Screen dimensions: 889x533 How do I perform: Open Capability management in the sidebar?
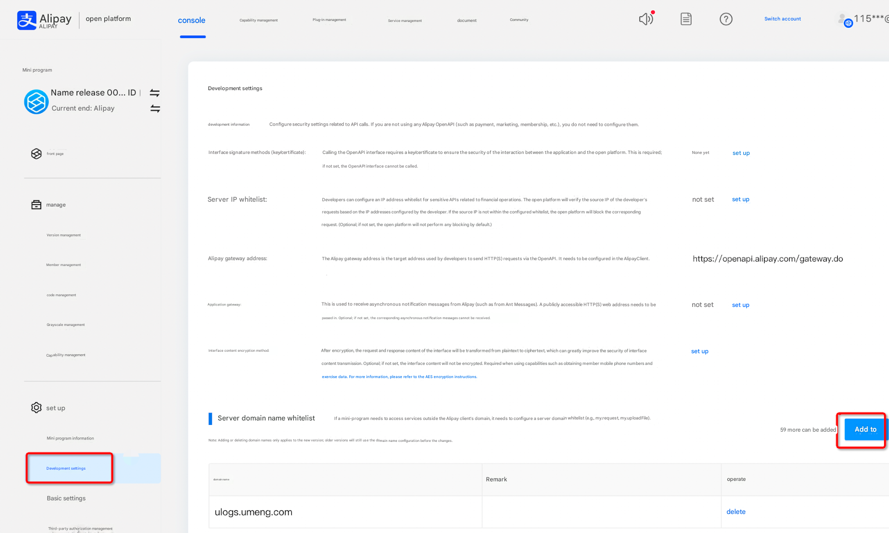[x=66, y=355]
